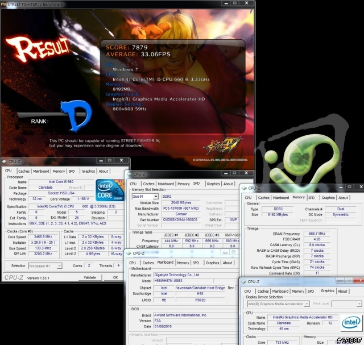Select the Graphics tab in the Memory window

tap(328, 198)
